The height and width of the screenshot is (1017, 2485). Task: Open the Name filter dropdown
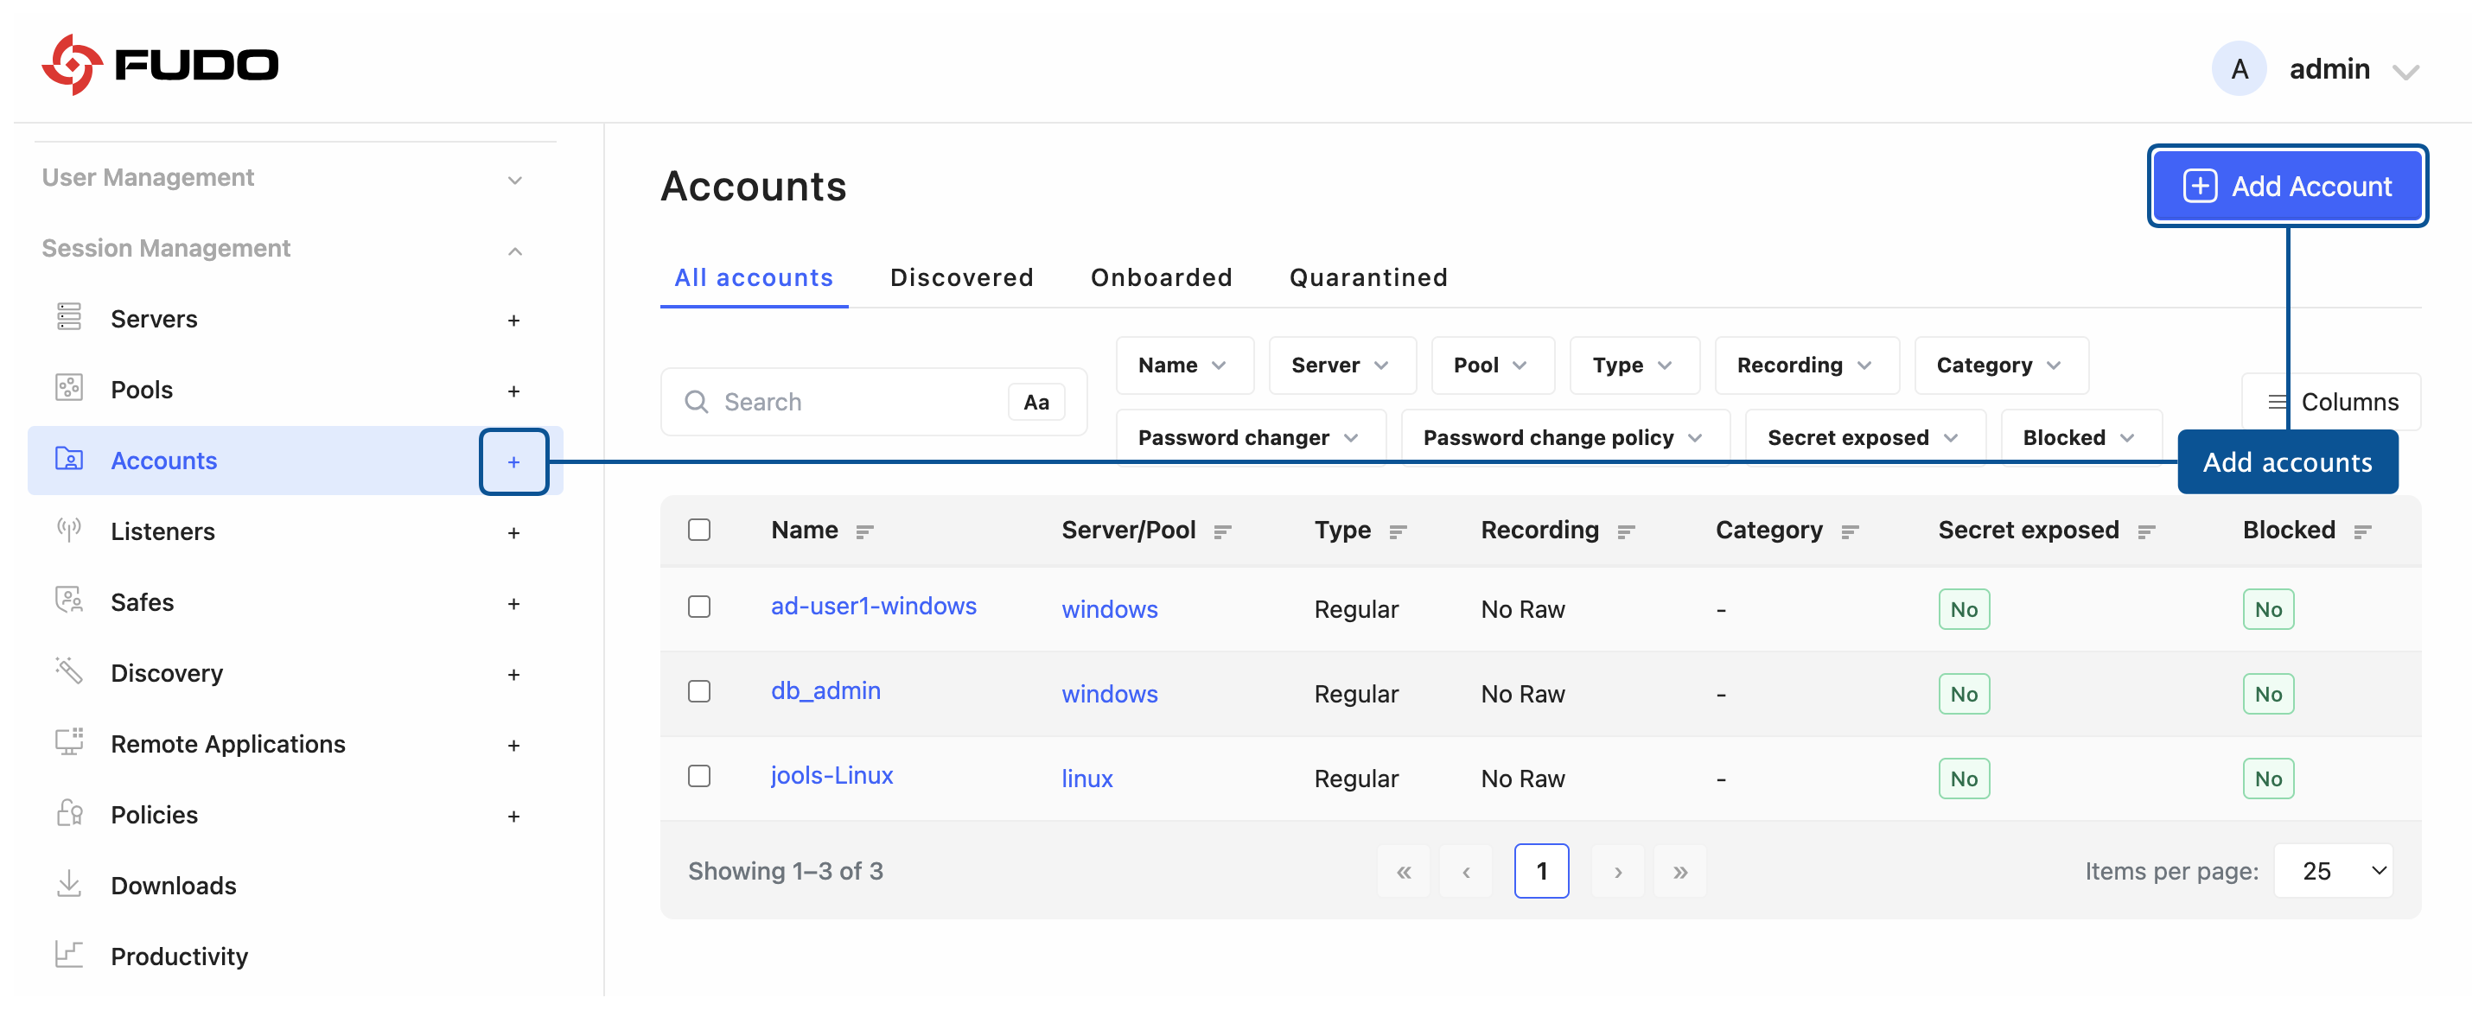pyautogui.click(x=1183, y=365)
